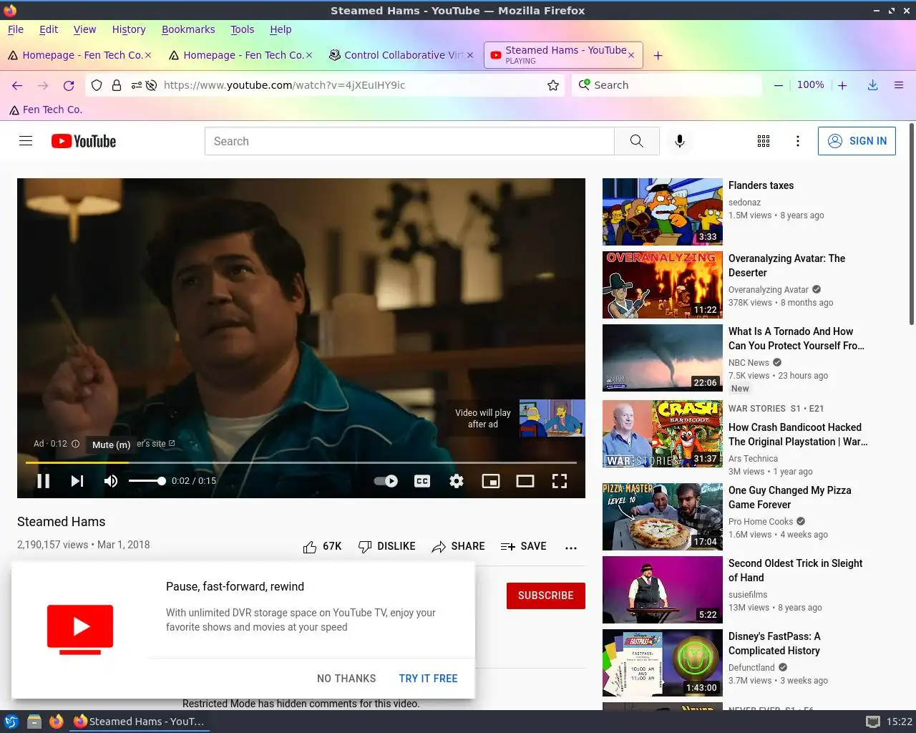The image size is (916, 733).
Task: Switch to theater mode
Action: 525,481
